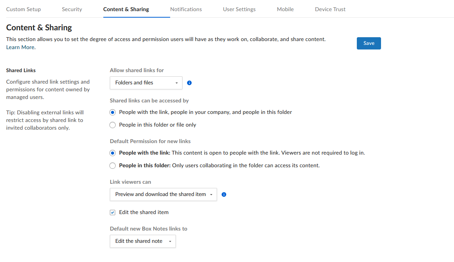Viewport: 454px width, 262px height.
Task: Click info icon next to Folders and files
Action: (x=189, y=83)
